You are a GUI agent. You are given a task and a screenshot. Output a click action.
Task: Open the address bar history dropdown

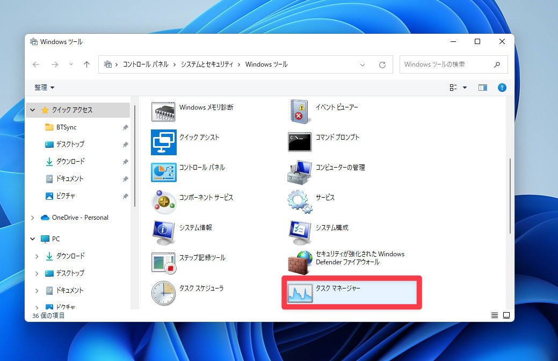coord(363,65)
